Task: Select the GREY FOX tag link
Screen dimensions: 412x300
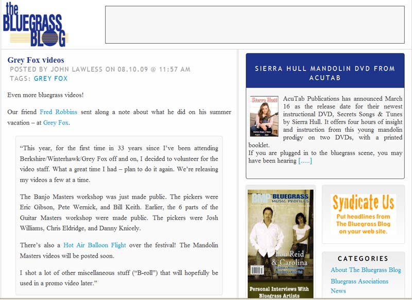Action: 50,79
